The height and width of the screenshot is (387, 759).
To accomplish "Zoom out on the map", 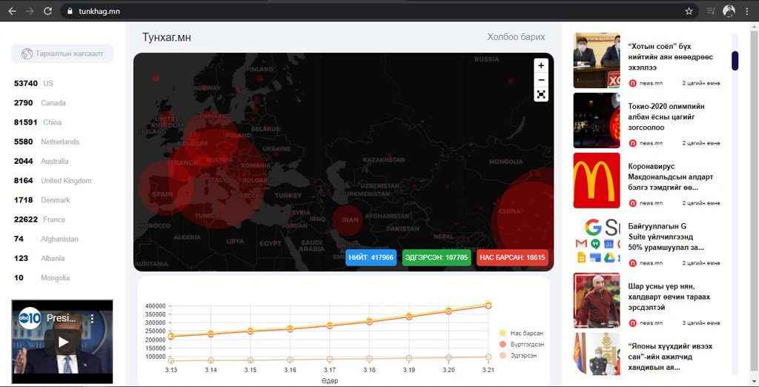I will click(x=541, y=80).
